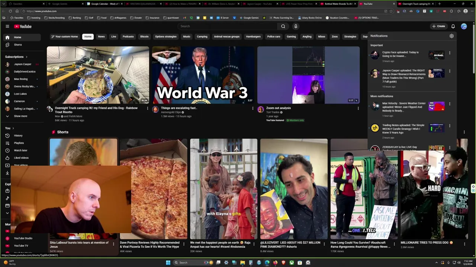Viewport: 476px width, 267px height.
Task: Go to Home in the sidebar
Action: [22, 37]
